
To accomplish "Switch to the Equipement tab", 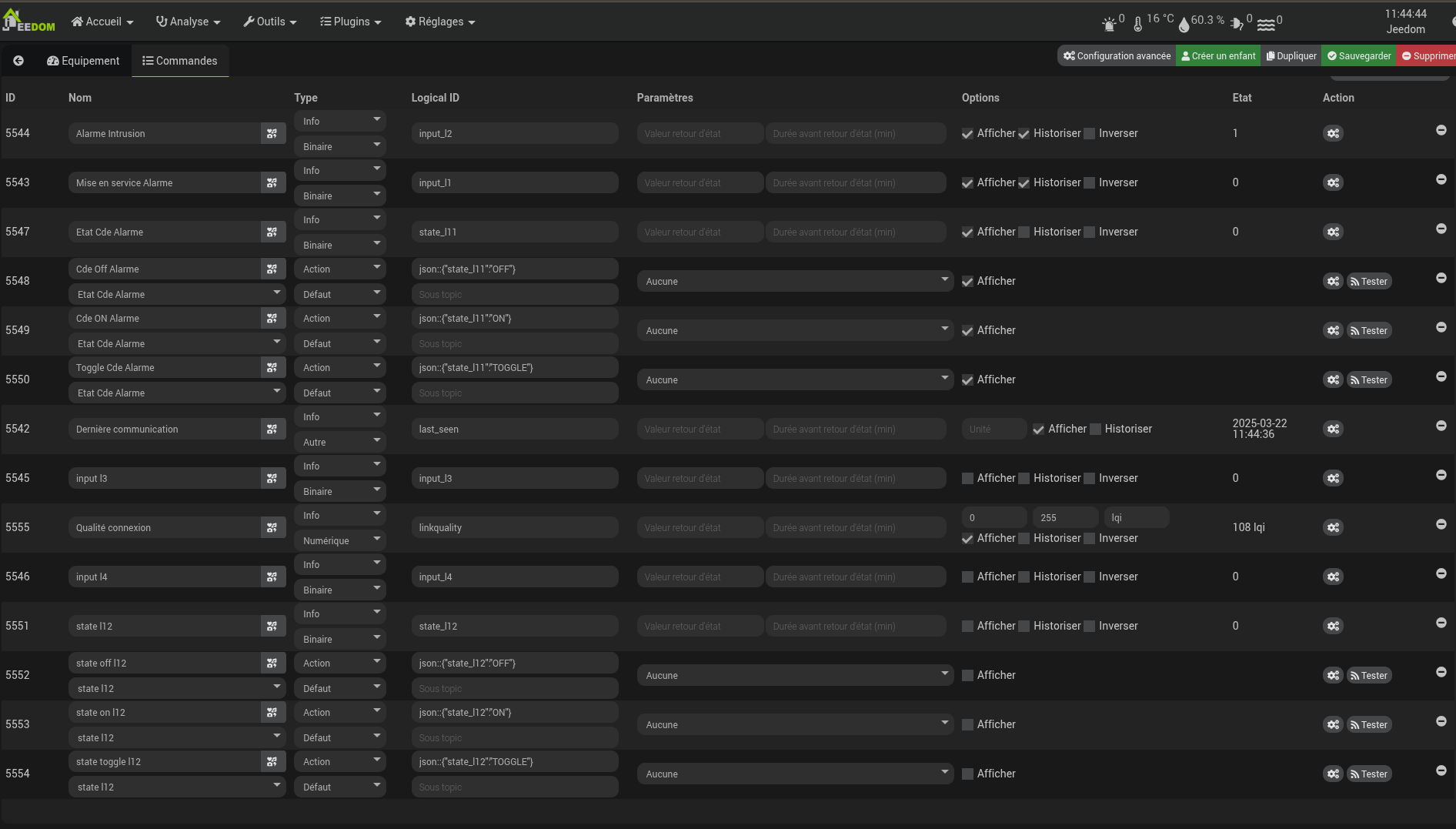I will tap(83, 61).
